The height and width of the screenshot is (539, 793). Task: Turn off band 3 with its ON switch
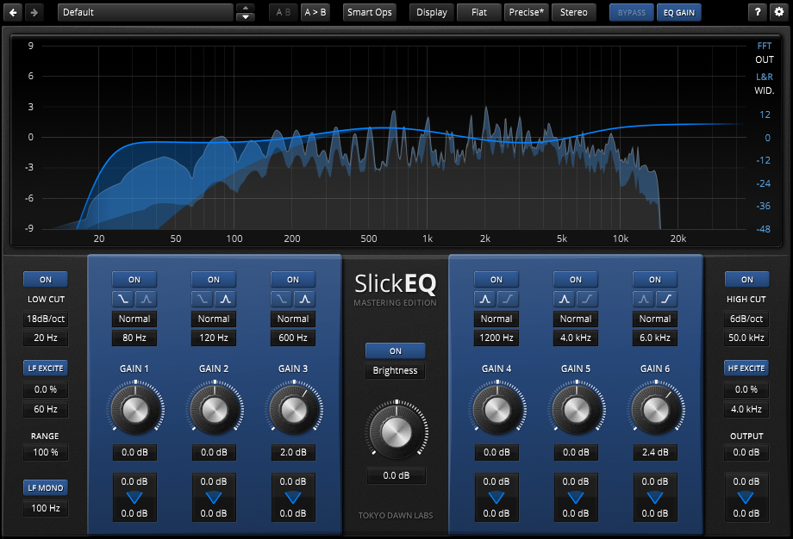coord(292,279)
